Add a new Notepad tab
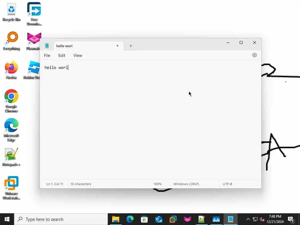This screenshot has width=300, height=225. [131, 46]
